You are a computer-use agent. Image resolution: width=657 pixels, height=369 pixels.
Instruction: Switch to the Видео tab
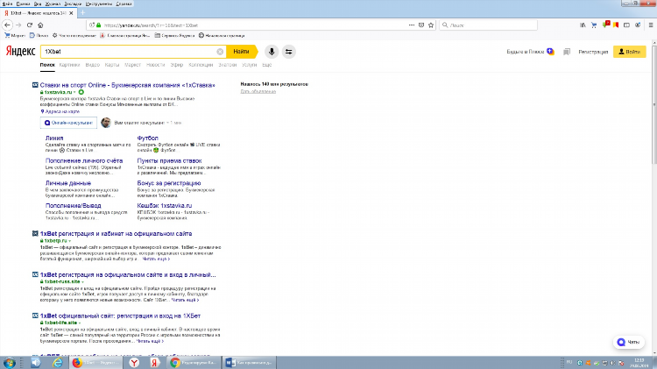coord(92,65)
